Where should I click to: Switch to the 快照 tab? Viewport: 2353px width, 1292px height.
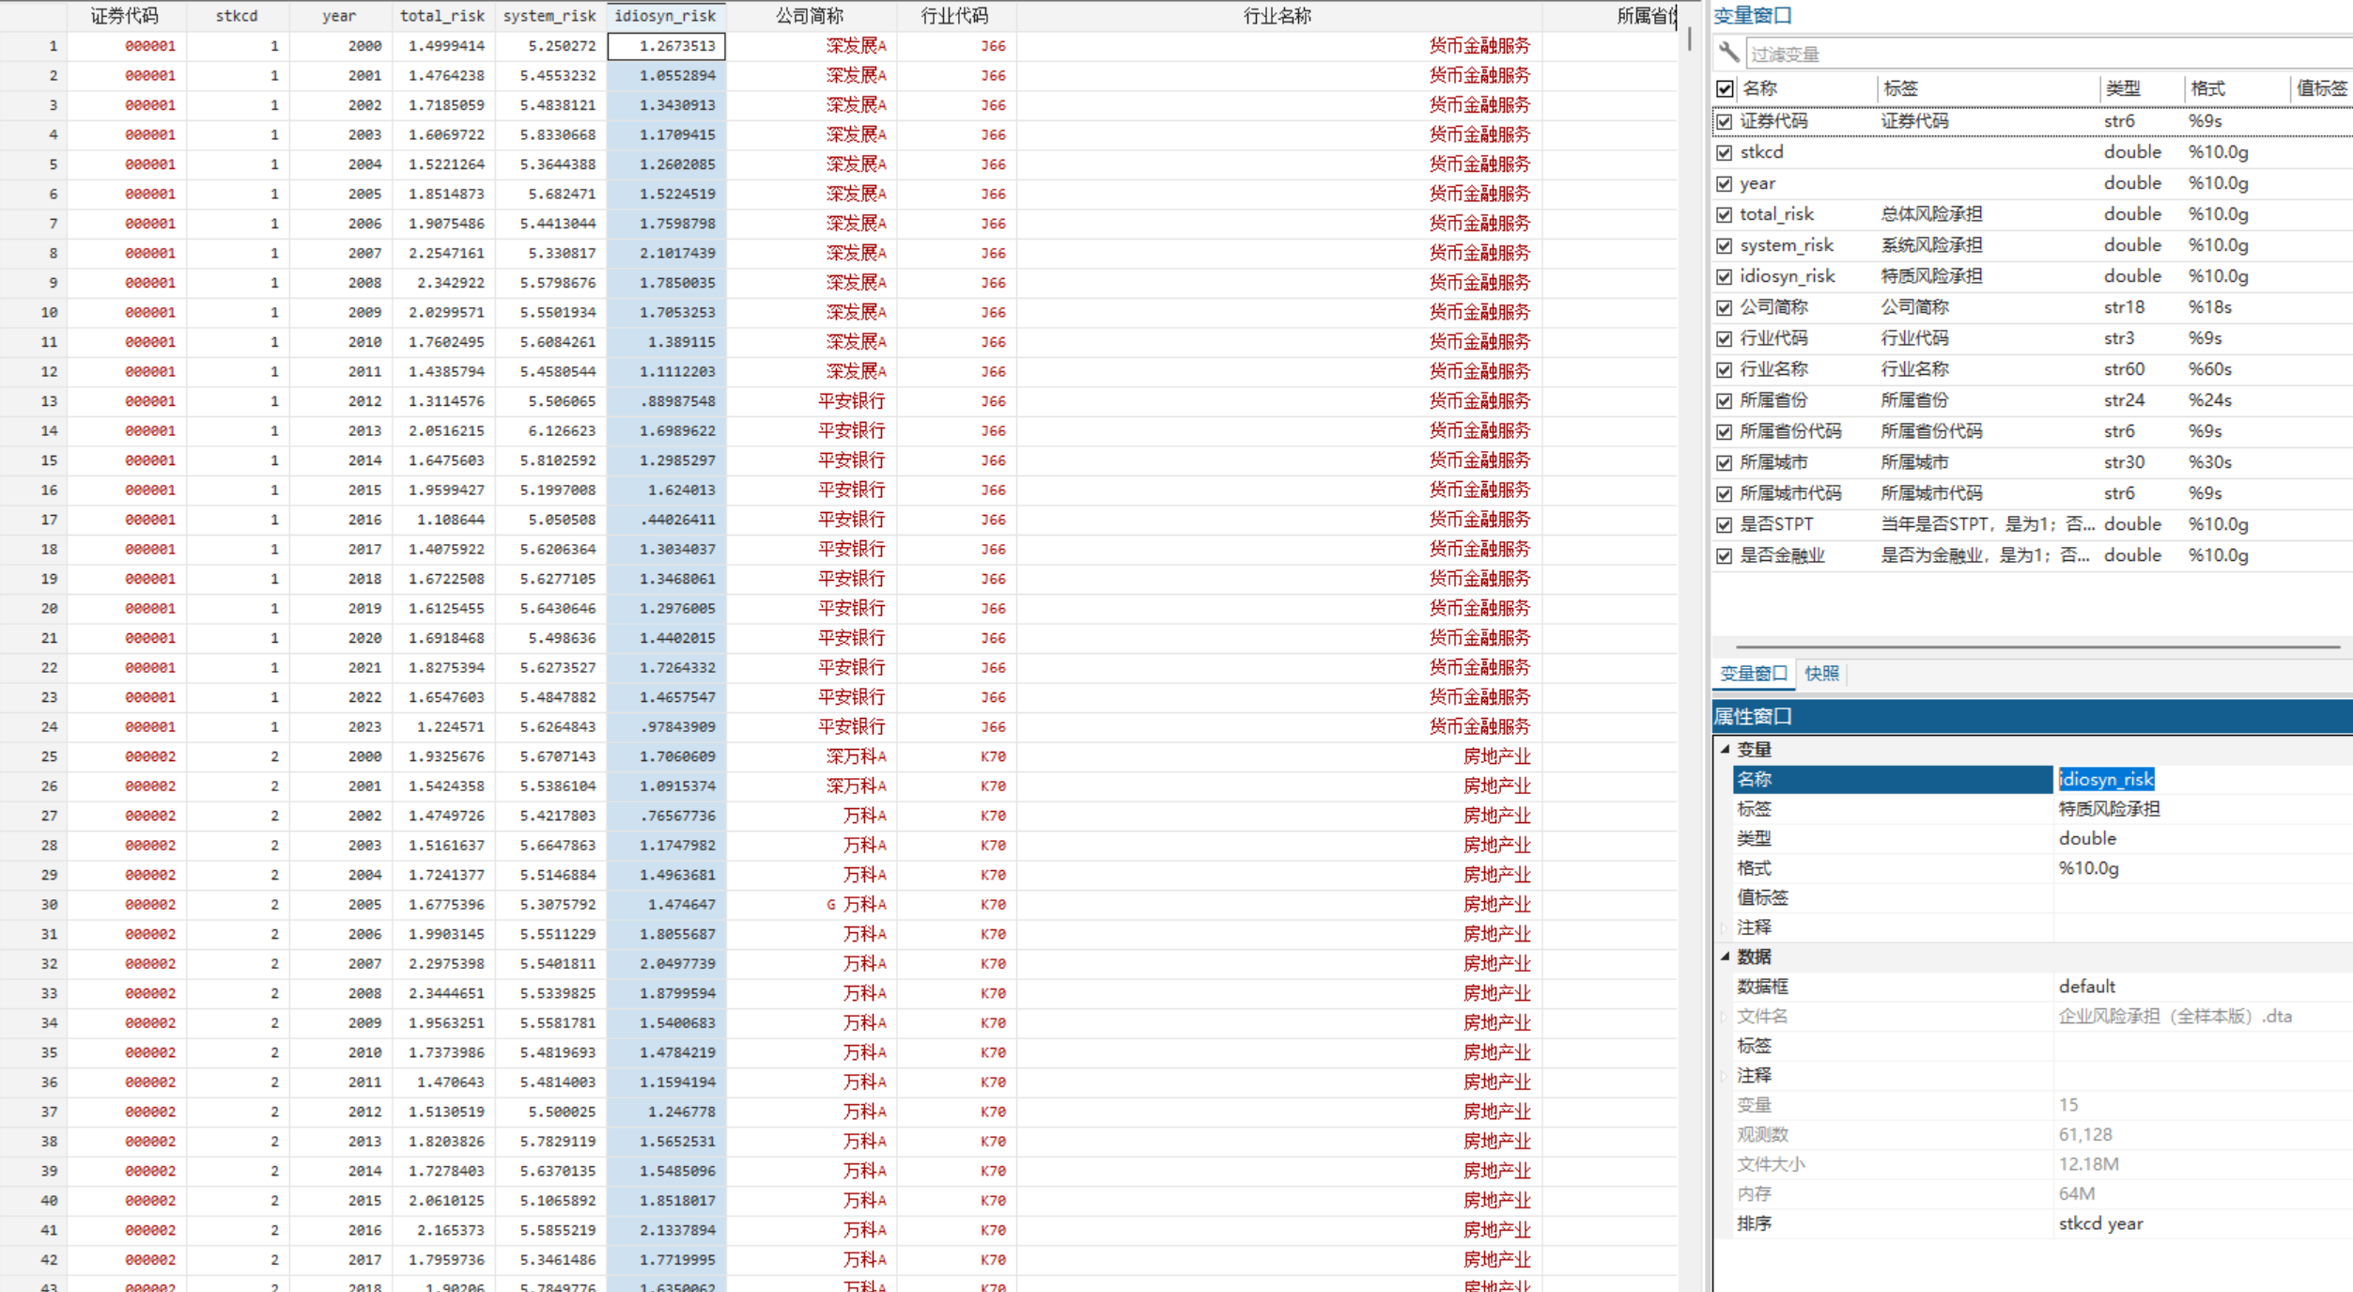[1821, 673]
